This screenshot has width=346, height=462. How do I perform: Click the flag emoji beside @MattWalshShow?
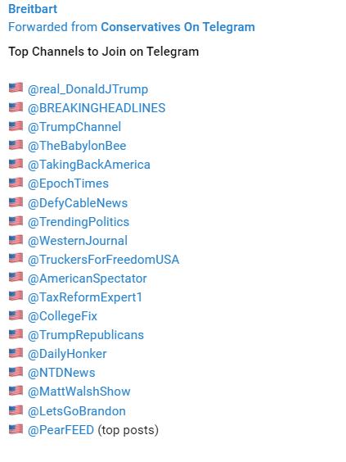click(16, 391)
